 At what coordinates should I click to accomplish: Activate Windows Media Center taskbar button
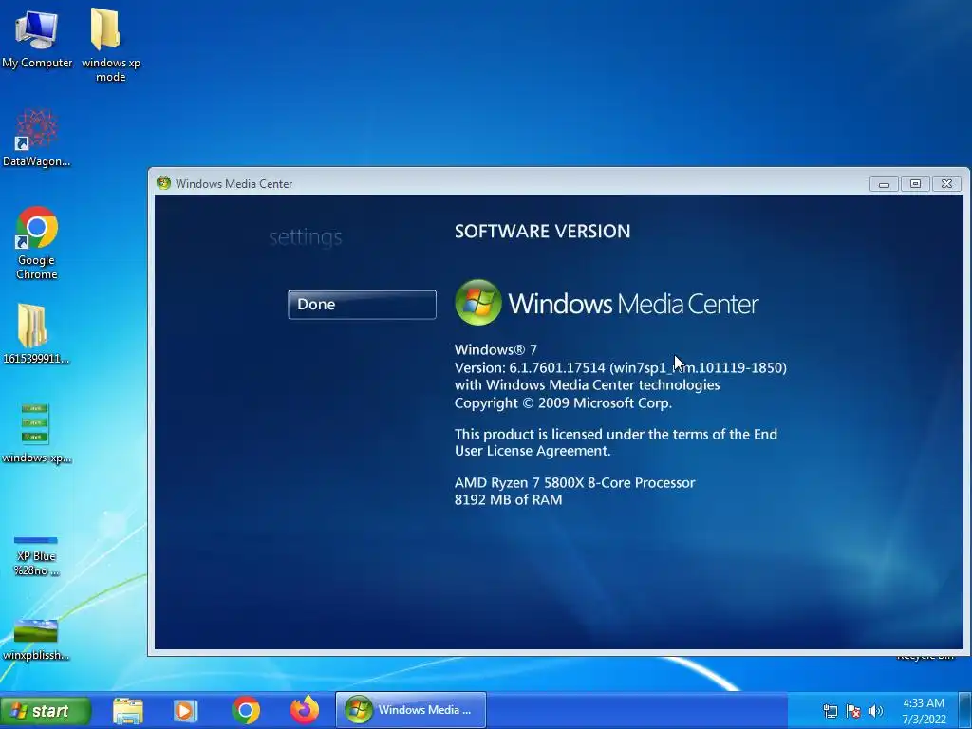pyautogui.click(x=410, y=710)
